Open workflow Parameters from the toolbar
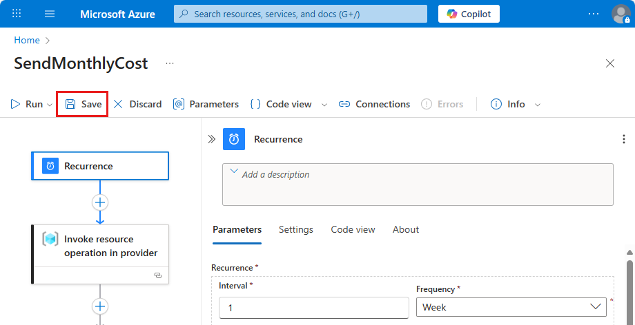The image size is (635, 325). [x=206, y=104]
